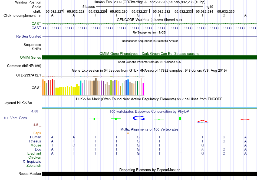Select the Rhesus alignment row label

click(35, 141)
